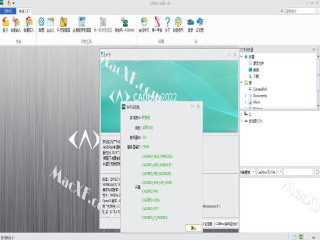Click the quick-access open icon in title bar
Image resolution: width=320 pixels, height=240 pixels.
(x=9, y=3)
